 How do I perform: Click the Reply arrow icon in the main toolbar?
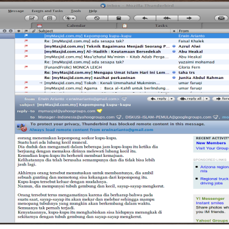point(145,18)
